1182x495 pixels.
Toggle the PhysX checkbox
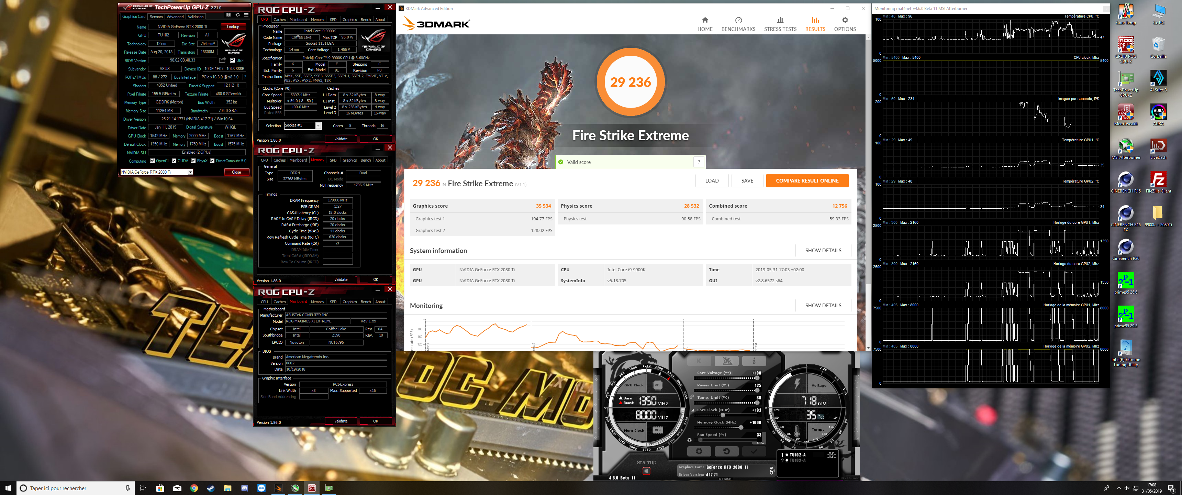pos(193,161)
